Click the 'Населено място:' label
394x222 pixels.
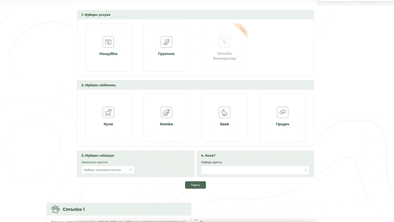tap(95, 162)
